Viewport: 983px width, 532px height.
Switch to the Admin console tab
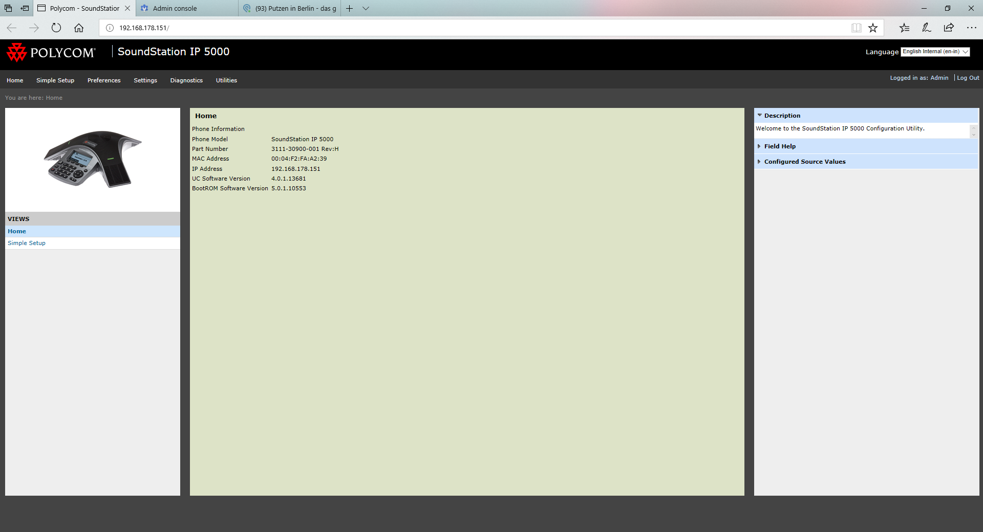[x=187, y=8]
